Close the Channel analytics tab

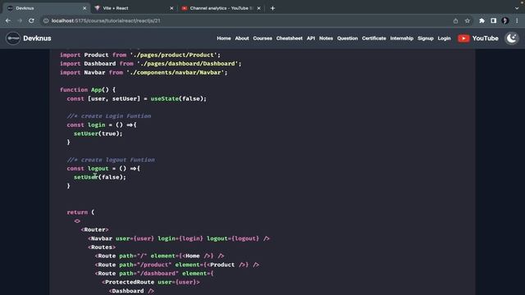pyautogui.click(x=259, y=8)
